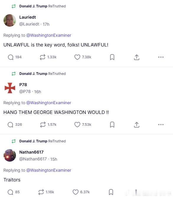Open @WashingtonExaminer link in Nathan6617's reply
The image size is (173, 198).
49,170
